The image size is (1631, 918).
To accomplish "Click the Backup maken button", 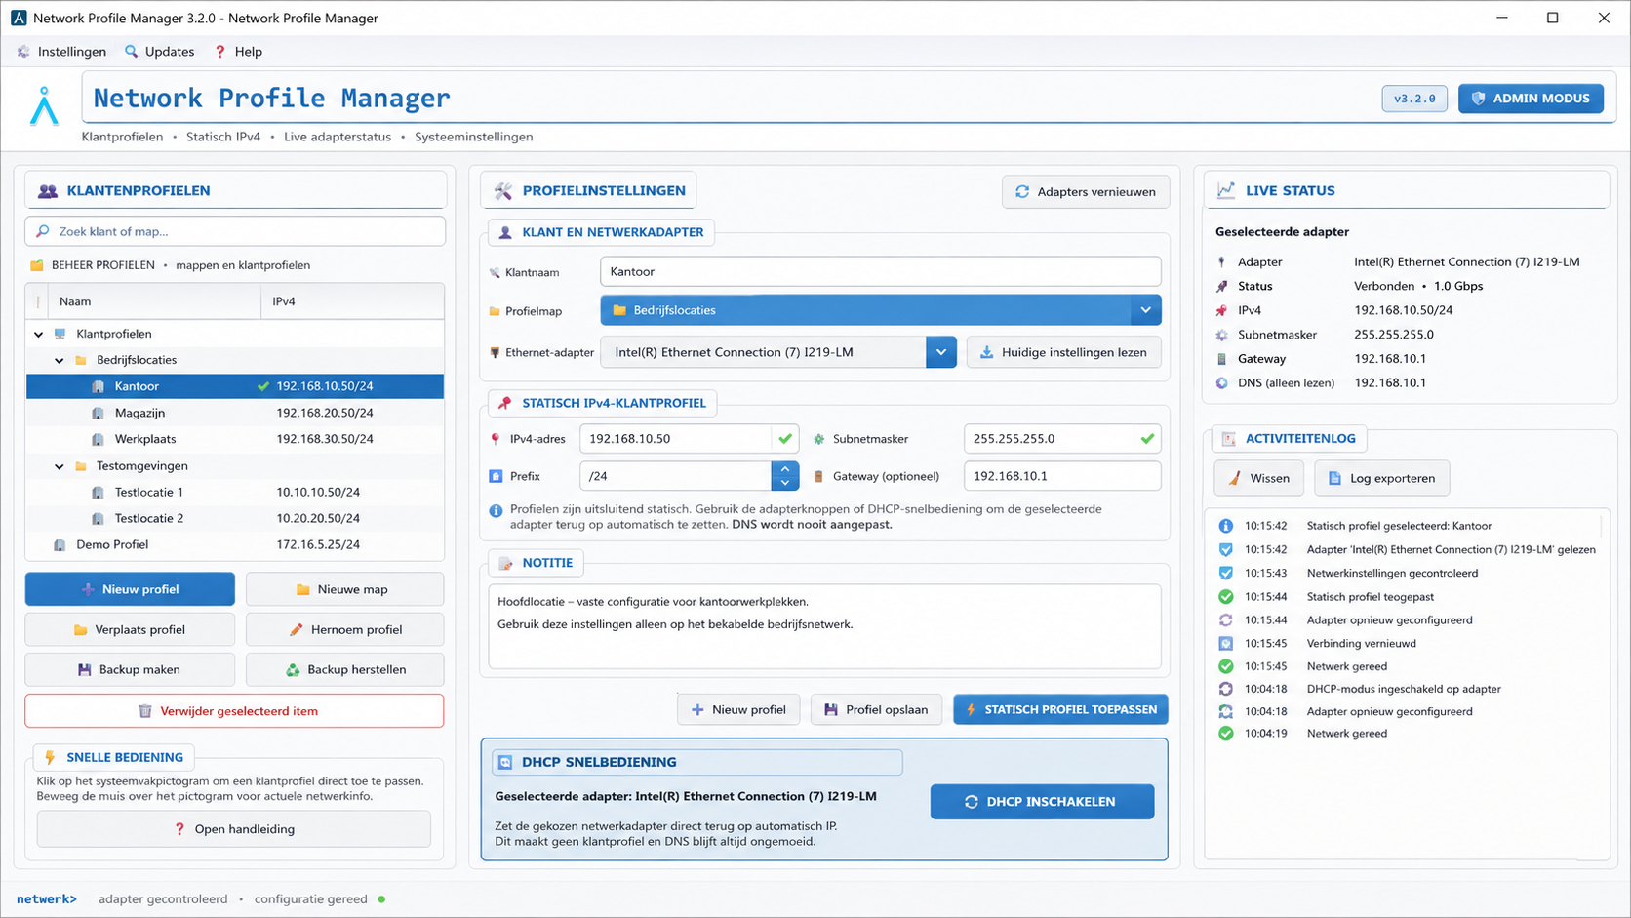I will point(130,669).
